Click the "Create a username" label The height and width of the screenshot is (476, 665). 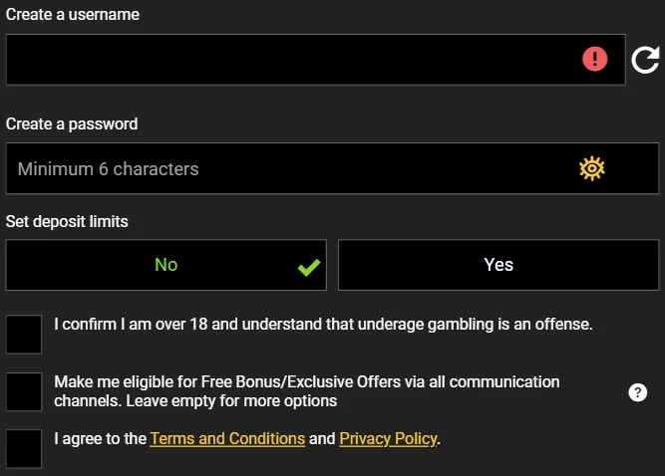pyautogui.click(x=73, y=15)
